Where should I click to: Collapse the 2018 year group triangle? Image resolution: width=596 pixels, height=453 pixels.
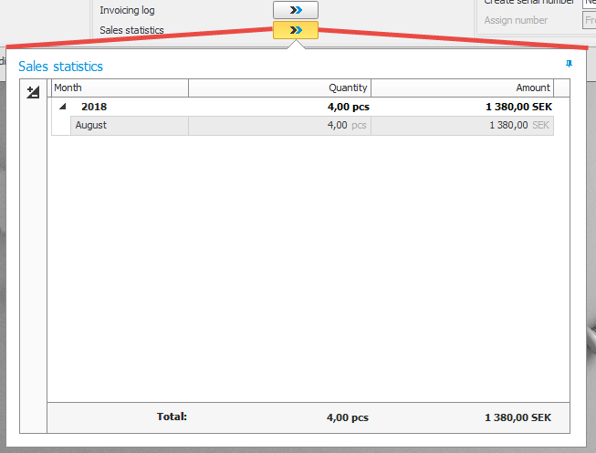(63, 107)
